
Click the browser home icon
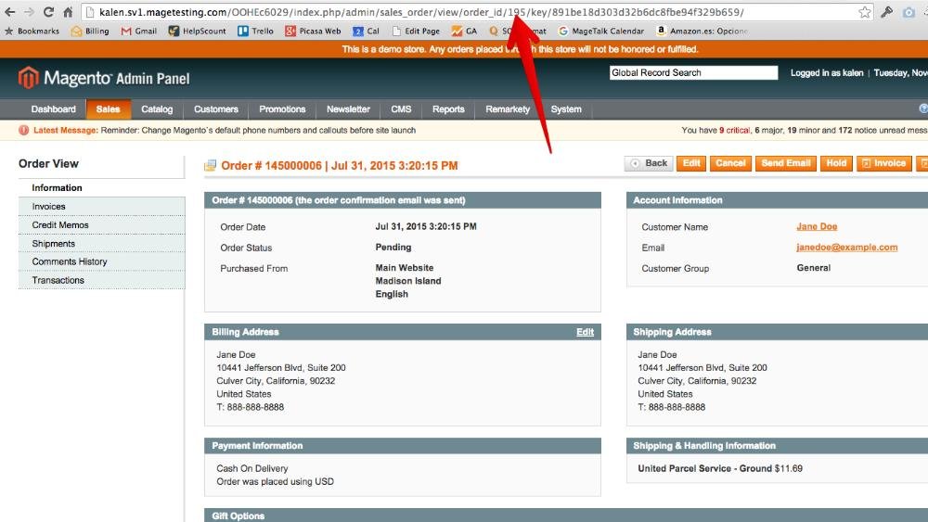tap(68, 12)
